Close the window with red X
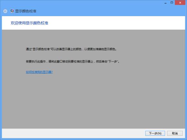 click(180, 3)
